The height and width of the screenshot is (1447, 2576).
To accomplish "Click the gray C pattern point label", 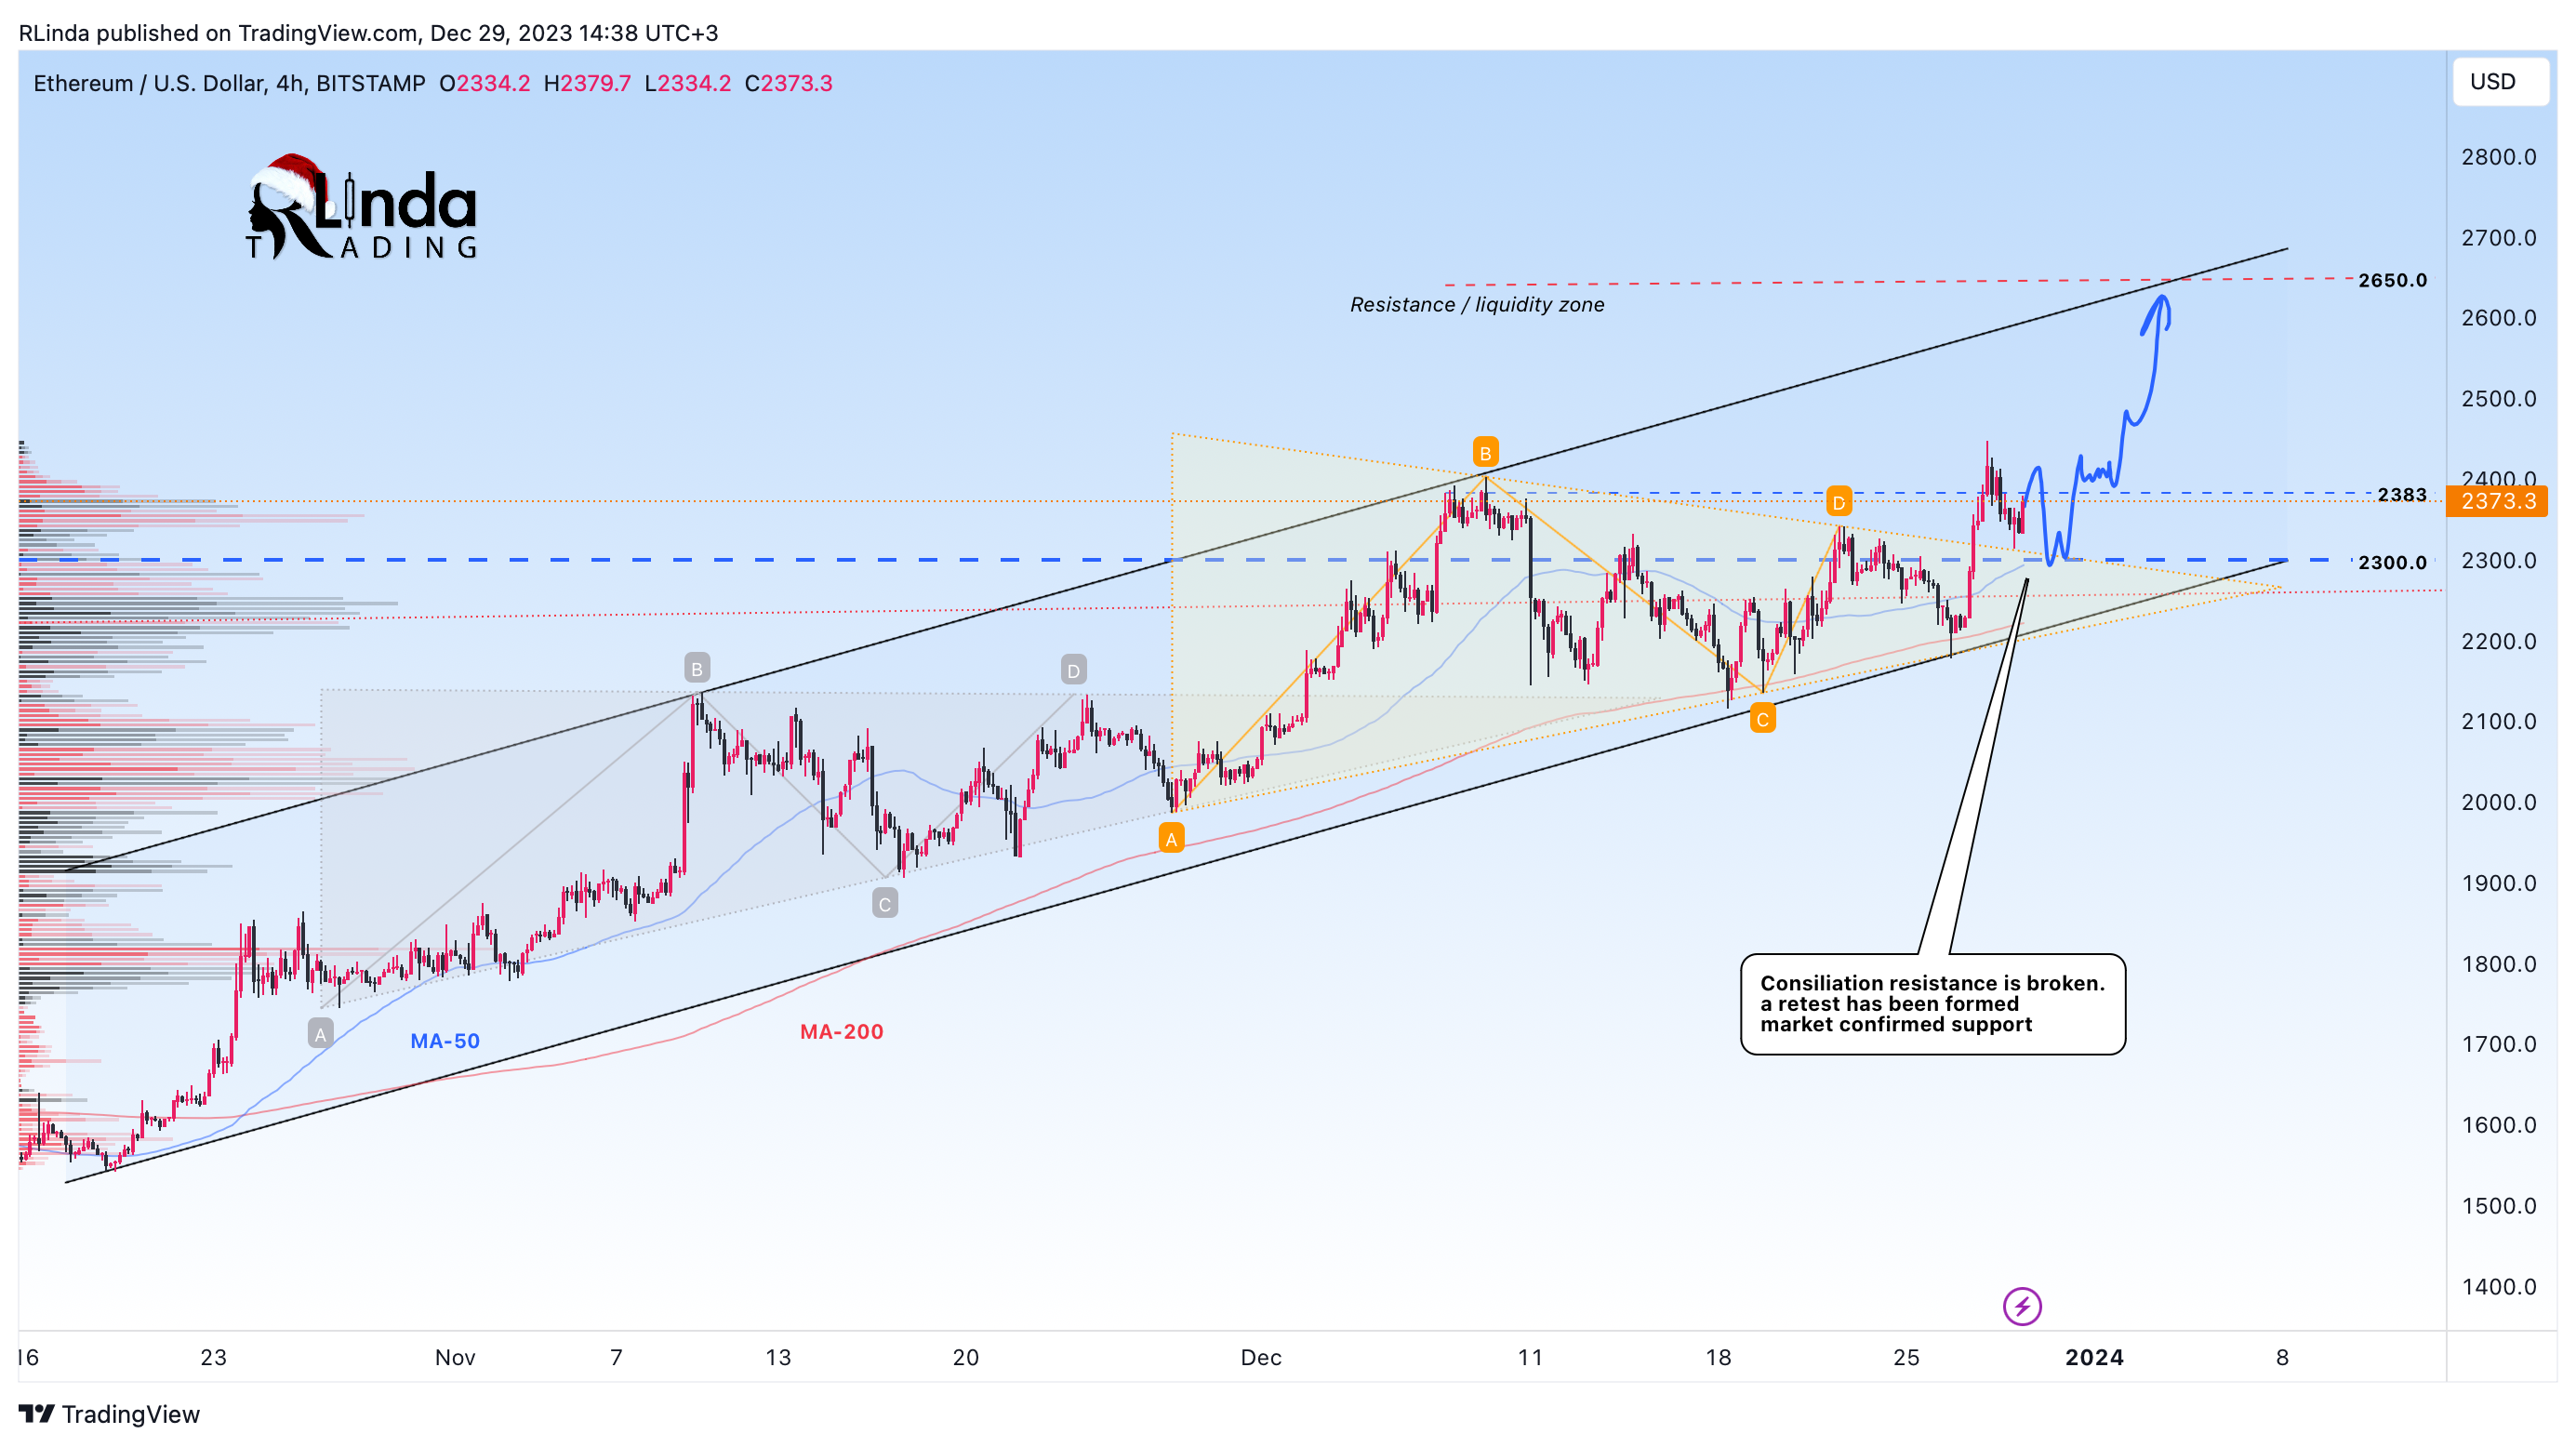I will (885, 904).
